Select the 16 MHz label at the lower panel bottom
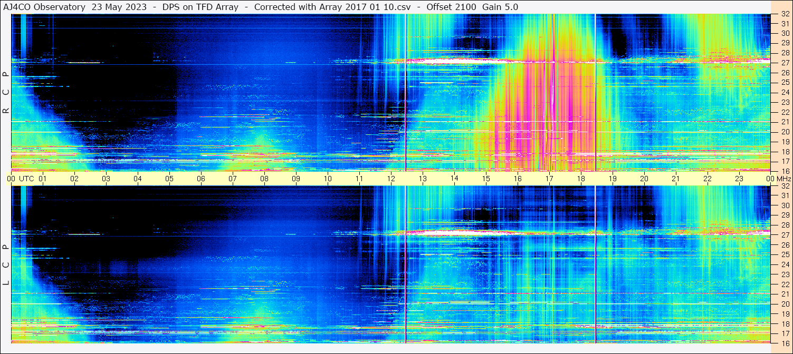793x354 pixels. 785,342
